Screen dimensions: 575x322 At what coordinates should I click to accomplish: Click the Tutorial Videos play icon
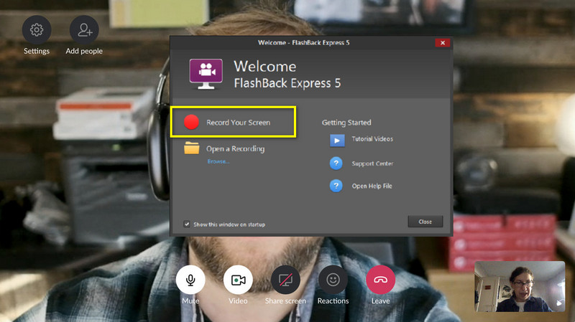(337, 140)
